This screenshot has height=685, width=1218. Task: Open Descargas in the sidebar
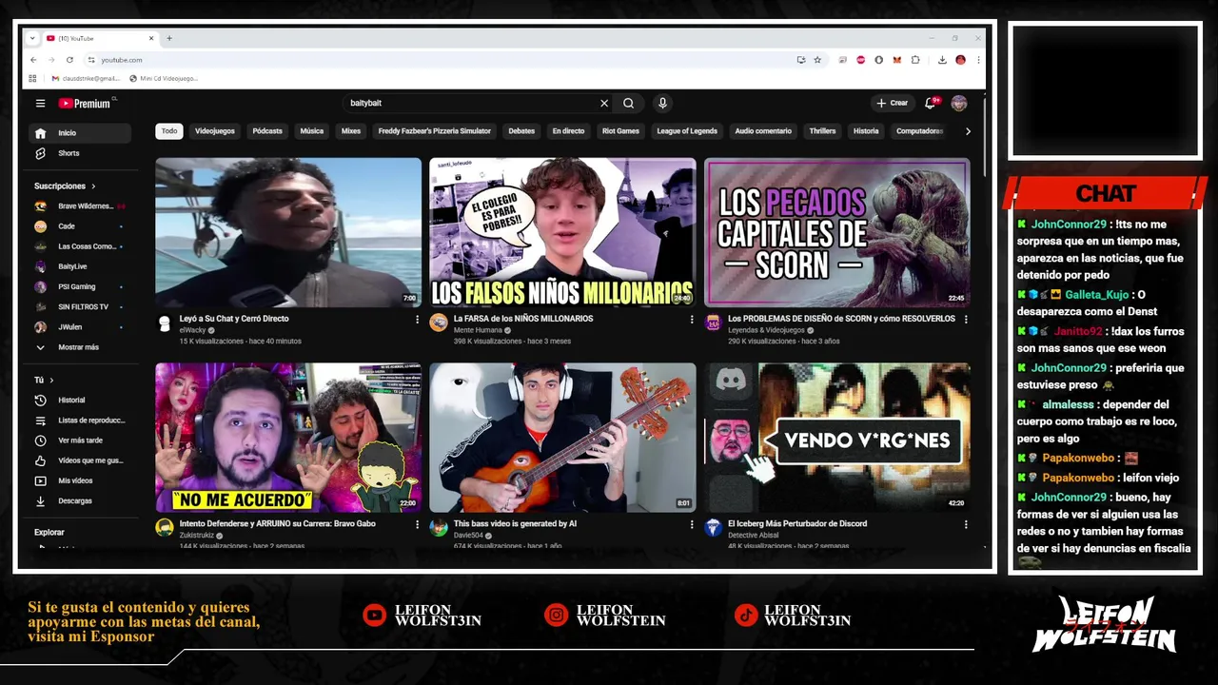tap(80, 500)
